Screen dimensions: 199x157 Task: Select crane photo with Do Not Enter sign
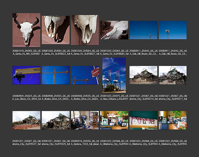click(85, 75)
